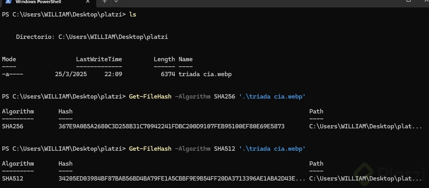Click Get-FileHash in the SHA256 command
The height and width of the screenshot is (188, 429).
point(150,97)
